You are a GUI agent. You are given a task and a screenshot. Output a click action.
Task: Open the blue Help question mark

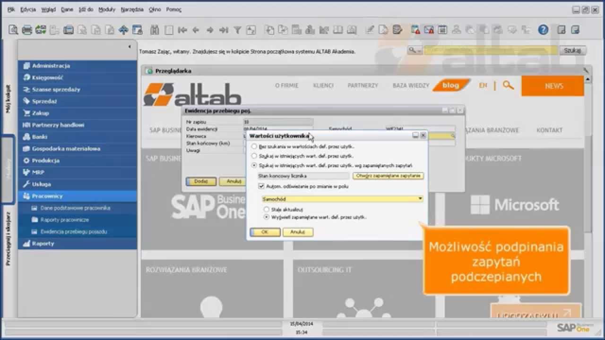(x=543, y=30)
